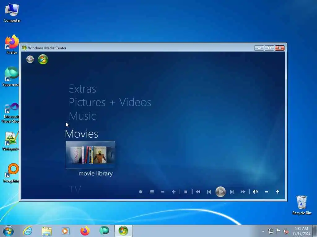Select the Microsoft Visual Studio desktop shortcut
Viewport: 317px width, 237px height.
(11, 113)
